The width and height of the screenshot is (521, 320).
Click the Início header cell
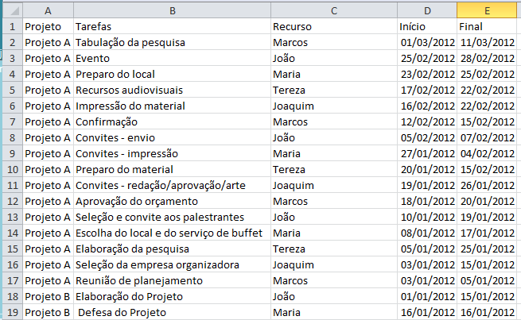point(427,26)
